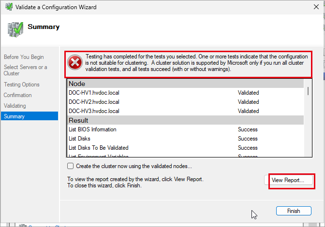Click the To view the report instruction text
Screen dimensions: 325x227
135,182
